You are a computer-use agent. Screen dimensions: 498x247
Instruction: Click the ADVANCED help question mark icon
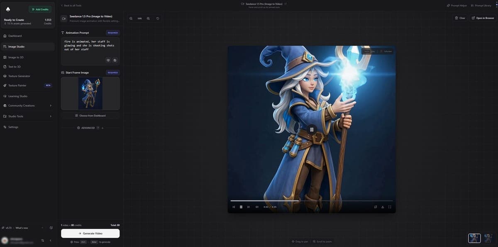(x=98, y=128)
